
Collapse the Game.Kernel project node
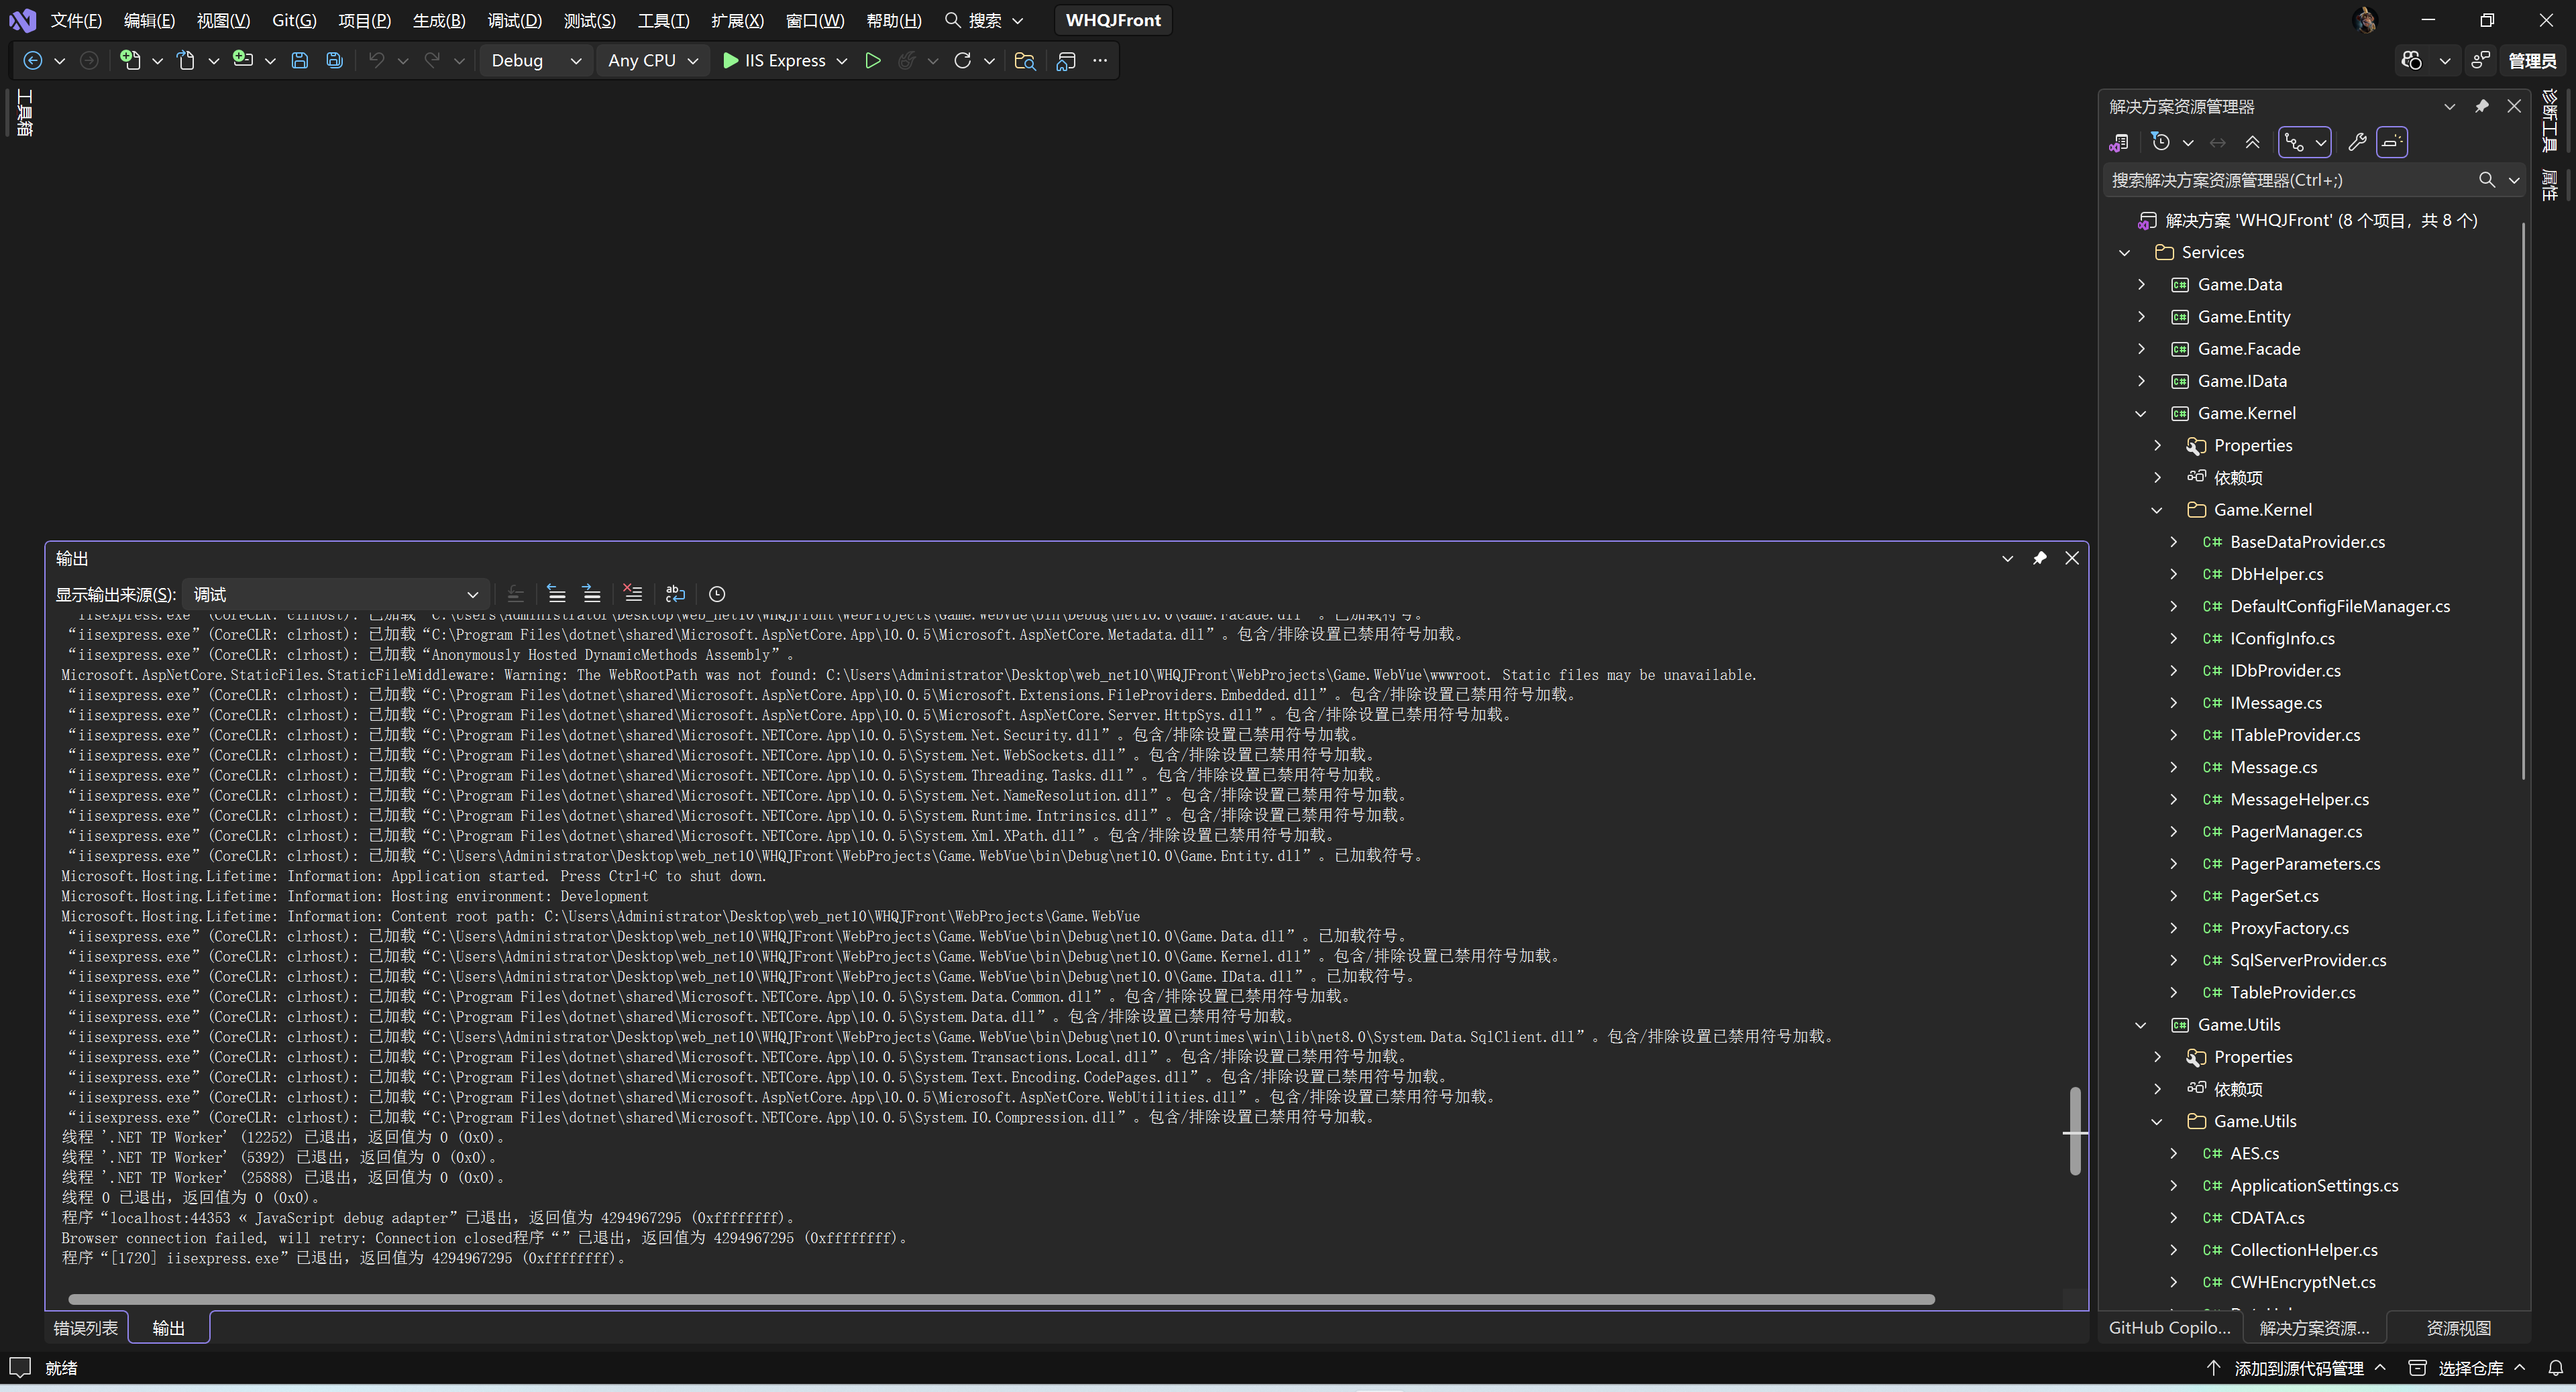[x=2141, y=414]
